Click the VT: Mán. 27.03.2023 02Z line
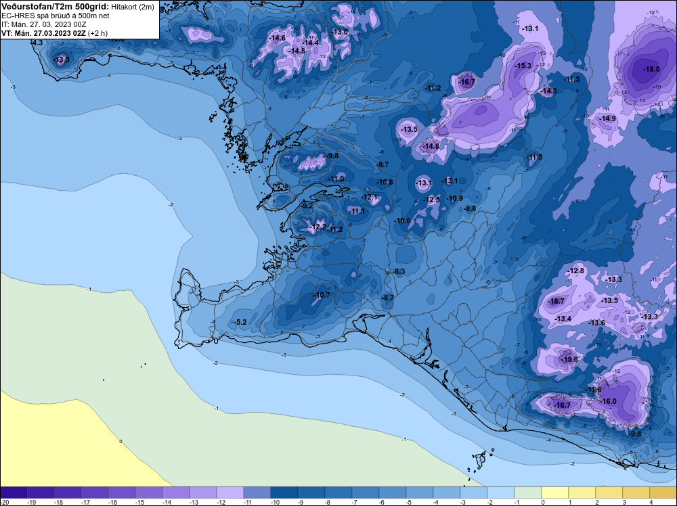The height and width of the screenshot is (506, 677). (54, 32)
